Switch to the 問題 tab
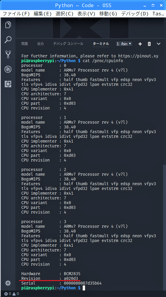The image size is (166, 297). 25,44
